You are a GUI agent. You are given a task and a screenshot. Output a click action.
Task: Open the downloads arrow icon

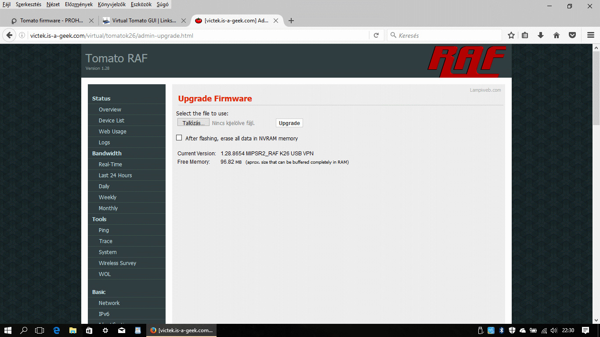[541, 36]
